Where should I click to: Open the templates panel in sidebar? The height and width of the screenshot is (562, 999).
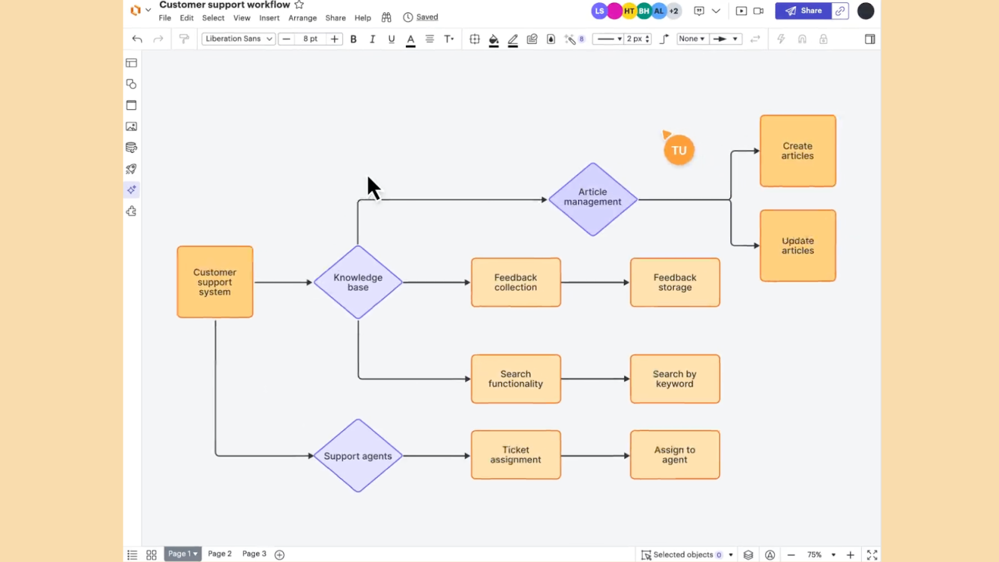[131, 63]
